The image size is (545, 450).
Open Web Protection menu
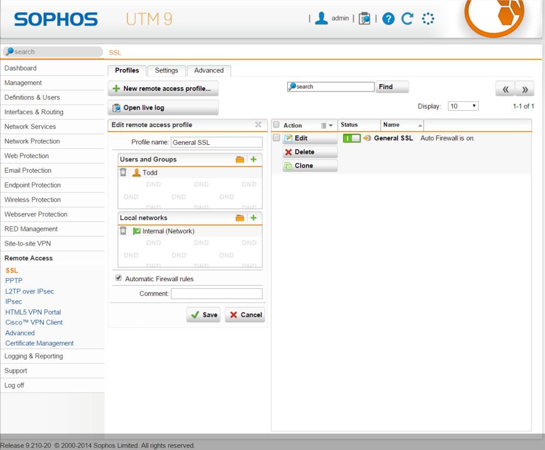52,156
